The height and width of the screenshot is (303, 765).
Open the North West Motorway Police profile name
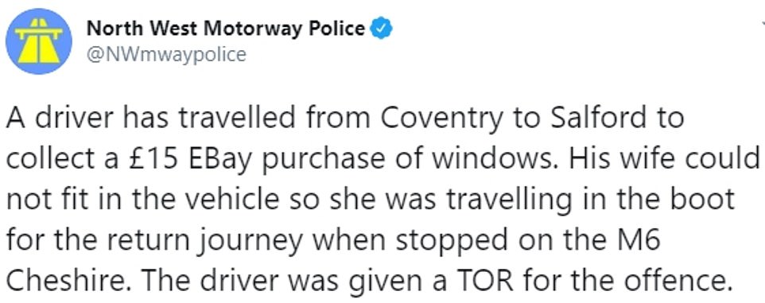point(225,29)
